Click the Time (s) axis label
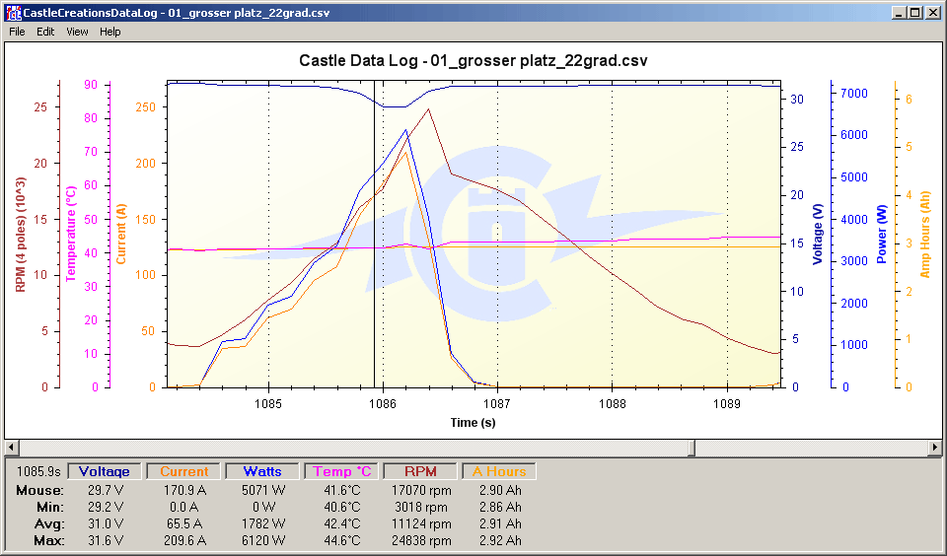Screen dimensions: 947x556 [473, 423]
